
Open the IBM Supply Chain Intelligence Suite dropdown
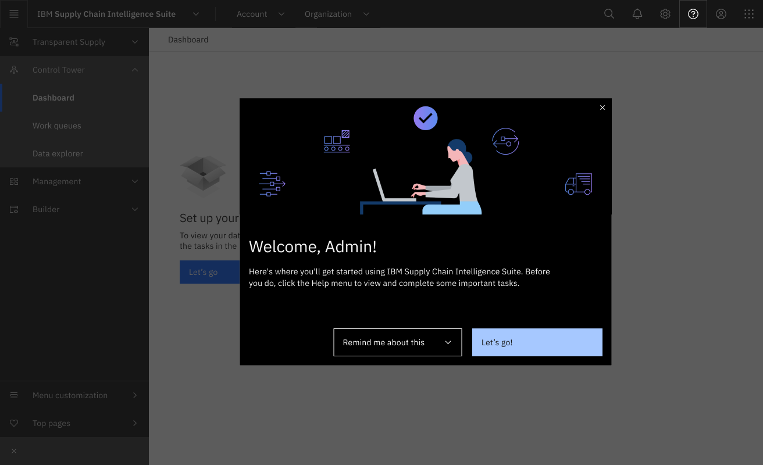[196, 14]
